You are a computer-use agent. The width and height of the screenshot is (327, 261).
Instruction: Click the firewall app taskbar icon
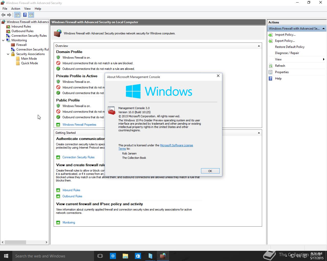(x=163, y=256)
